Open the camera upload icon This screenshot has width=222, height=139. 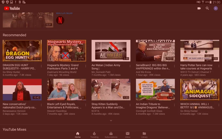199,9
